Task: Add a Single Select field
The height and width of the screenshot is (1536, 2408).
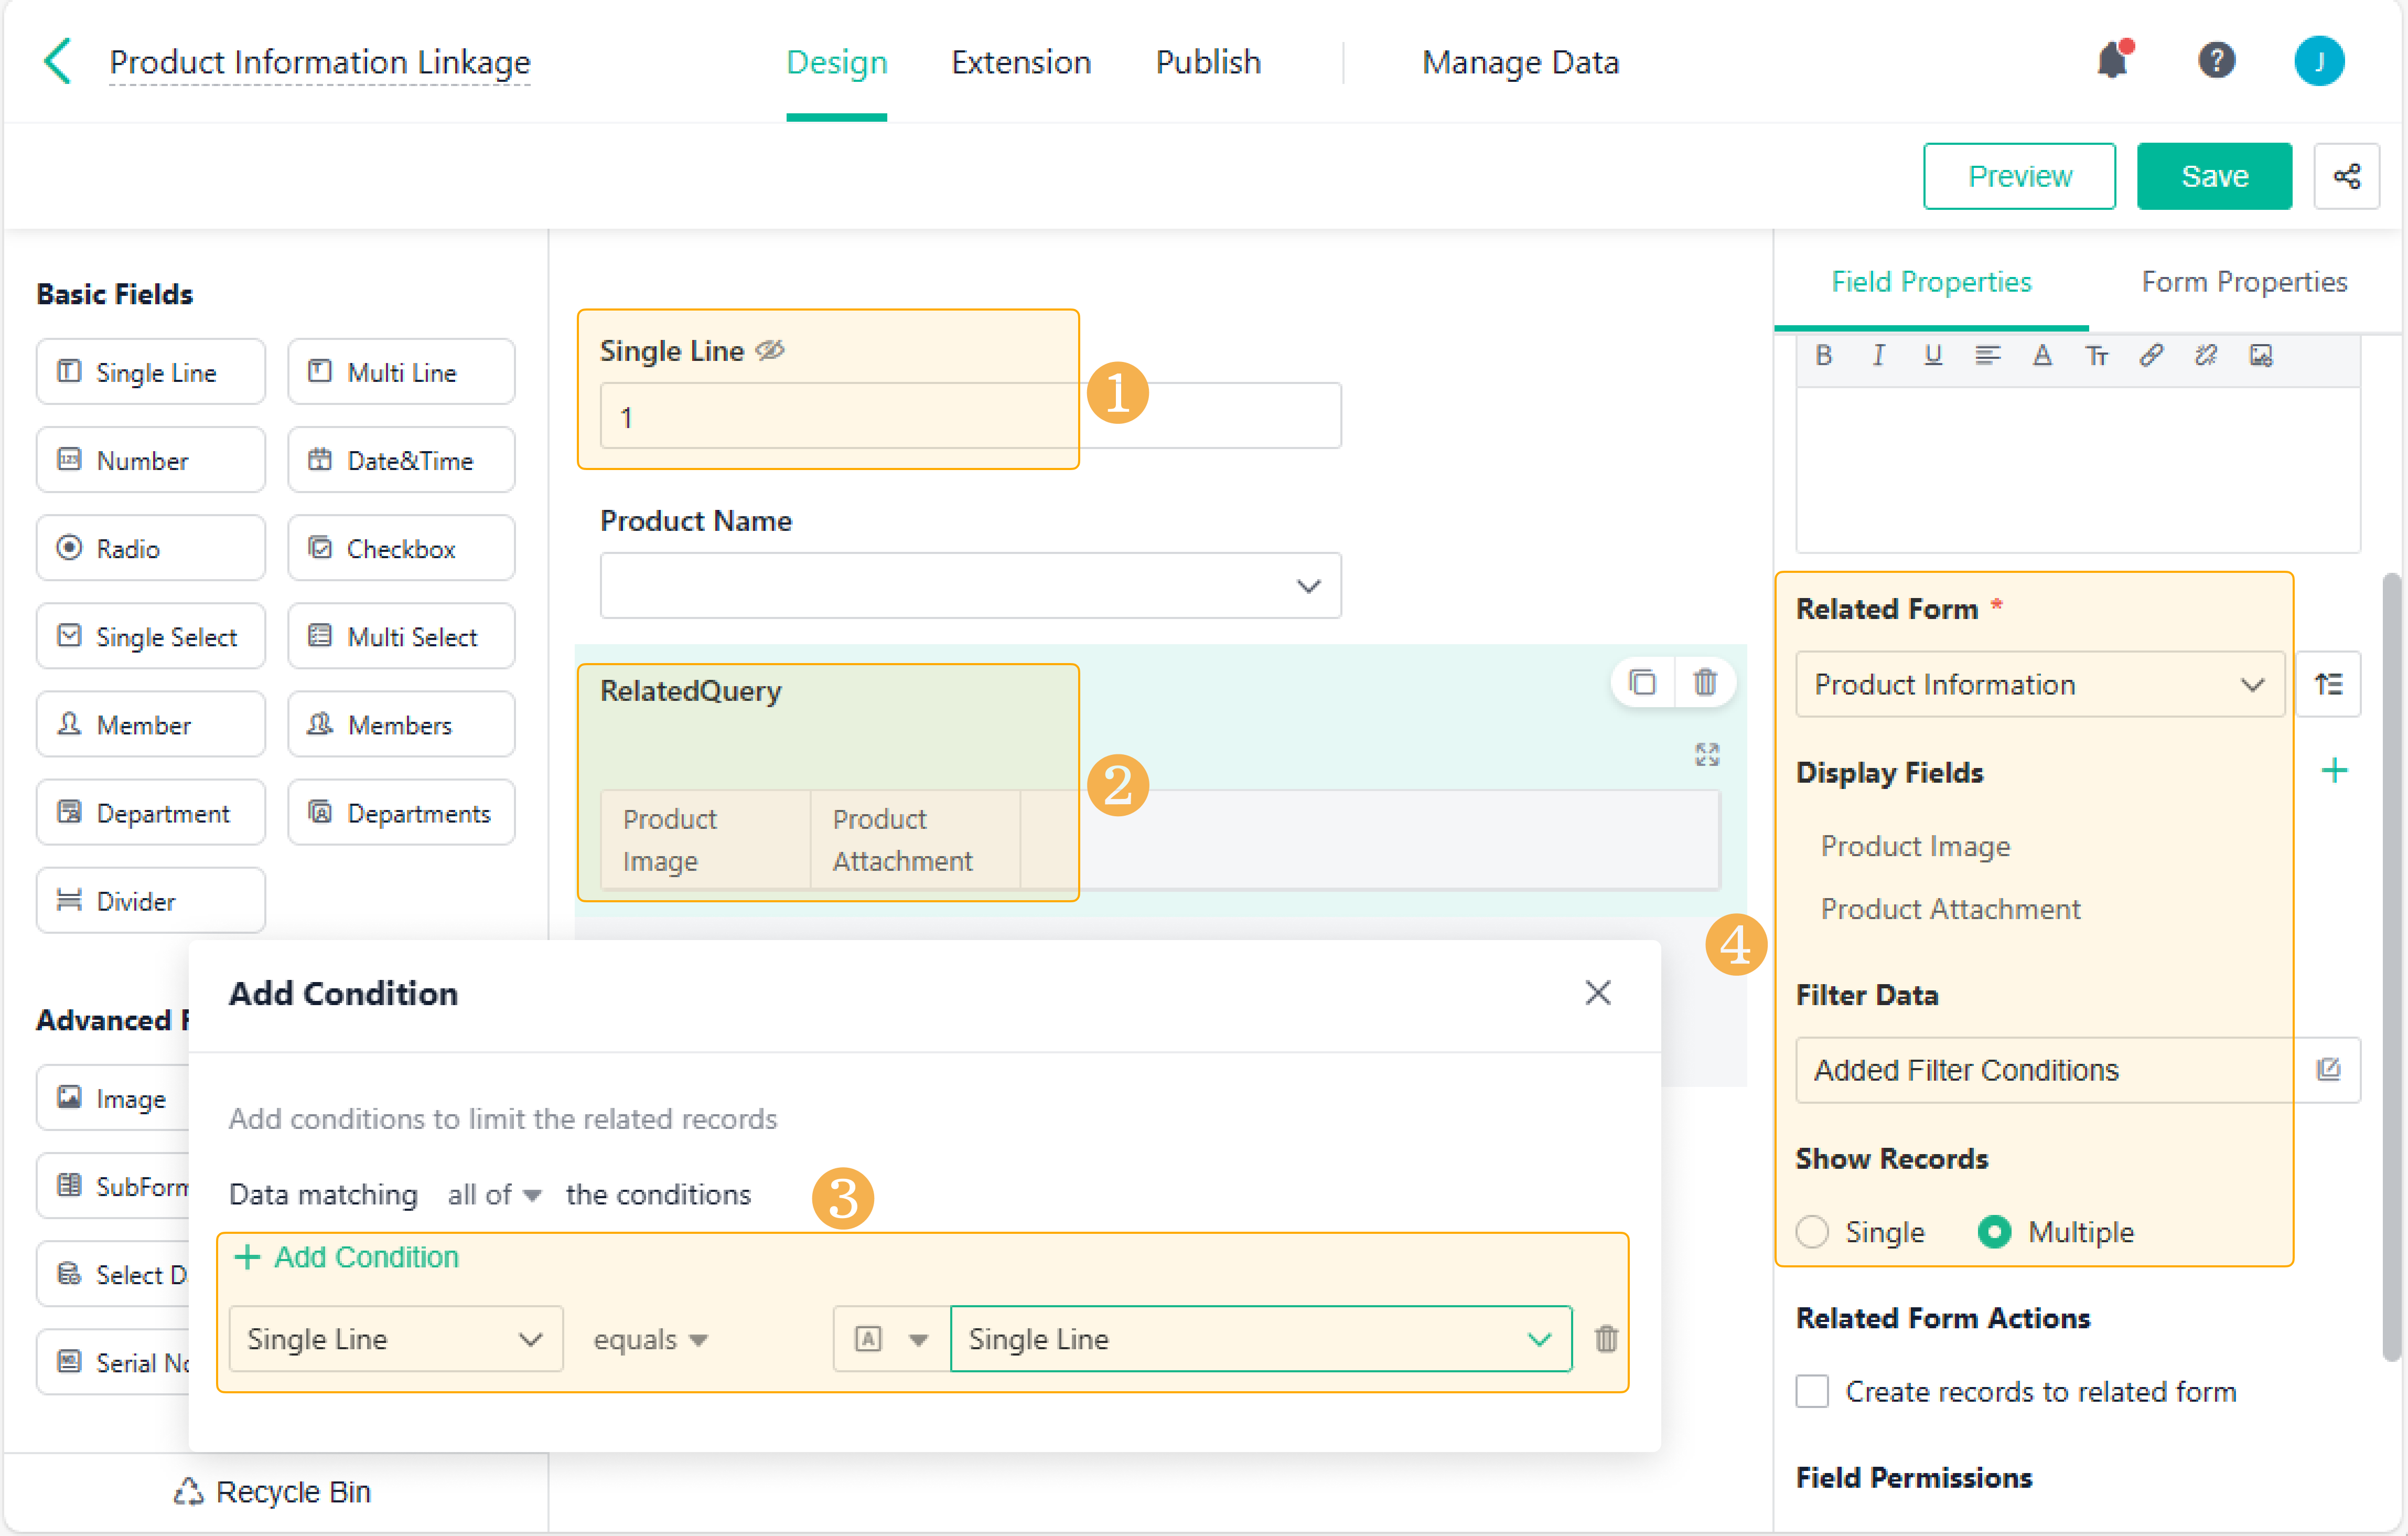Action: (151, 636)
